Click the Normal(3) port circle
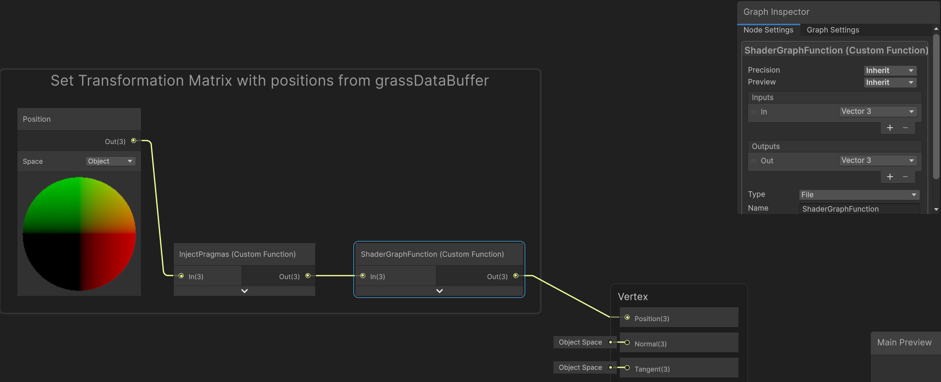Image resolution: width=941 pixels, height=382 pixels. point(627,343)
